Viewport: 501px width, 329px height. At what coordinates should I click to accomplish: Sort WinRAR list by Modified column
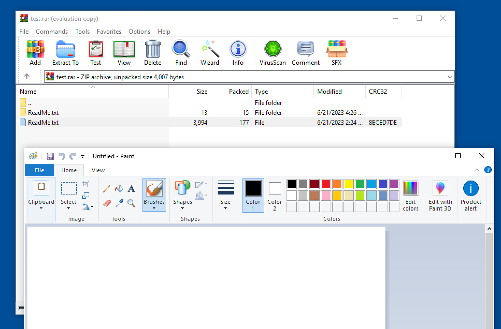click(x=340, y=91)
